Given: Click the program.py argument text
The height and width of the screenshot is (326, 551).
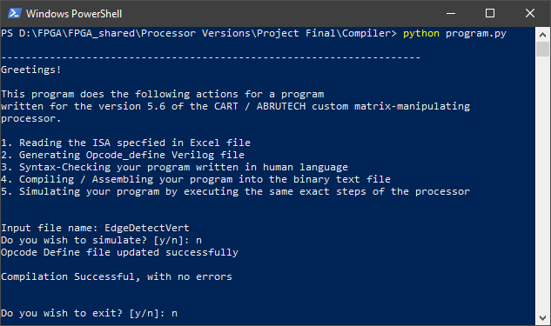Looking at the screenshot, I should (x=476, y=33).
